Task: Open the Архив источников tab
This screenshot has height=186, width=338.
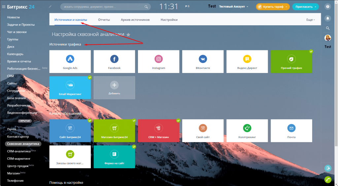Action: [135, 20]
